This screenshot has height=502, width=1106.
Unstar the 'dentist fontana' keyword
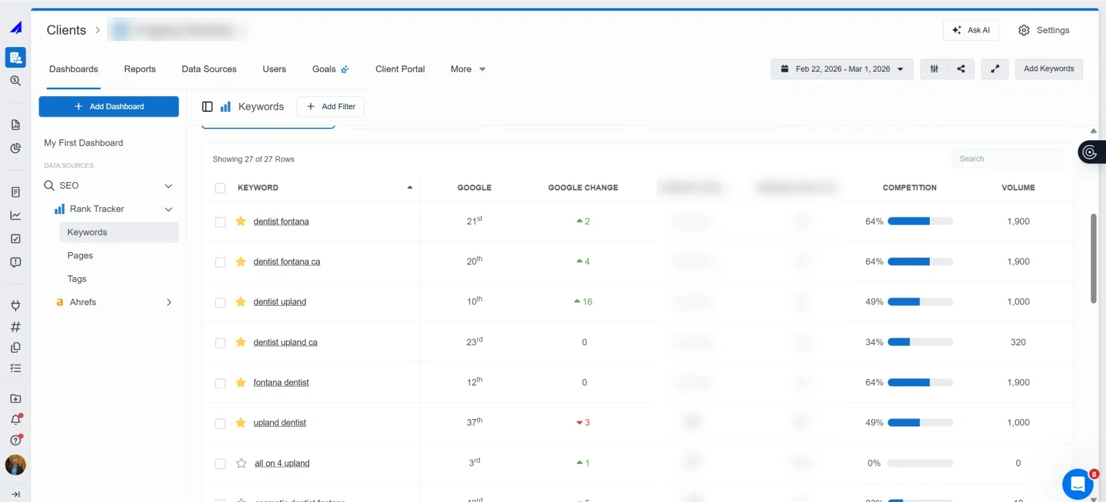click(241, 222)
